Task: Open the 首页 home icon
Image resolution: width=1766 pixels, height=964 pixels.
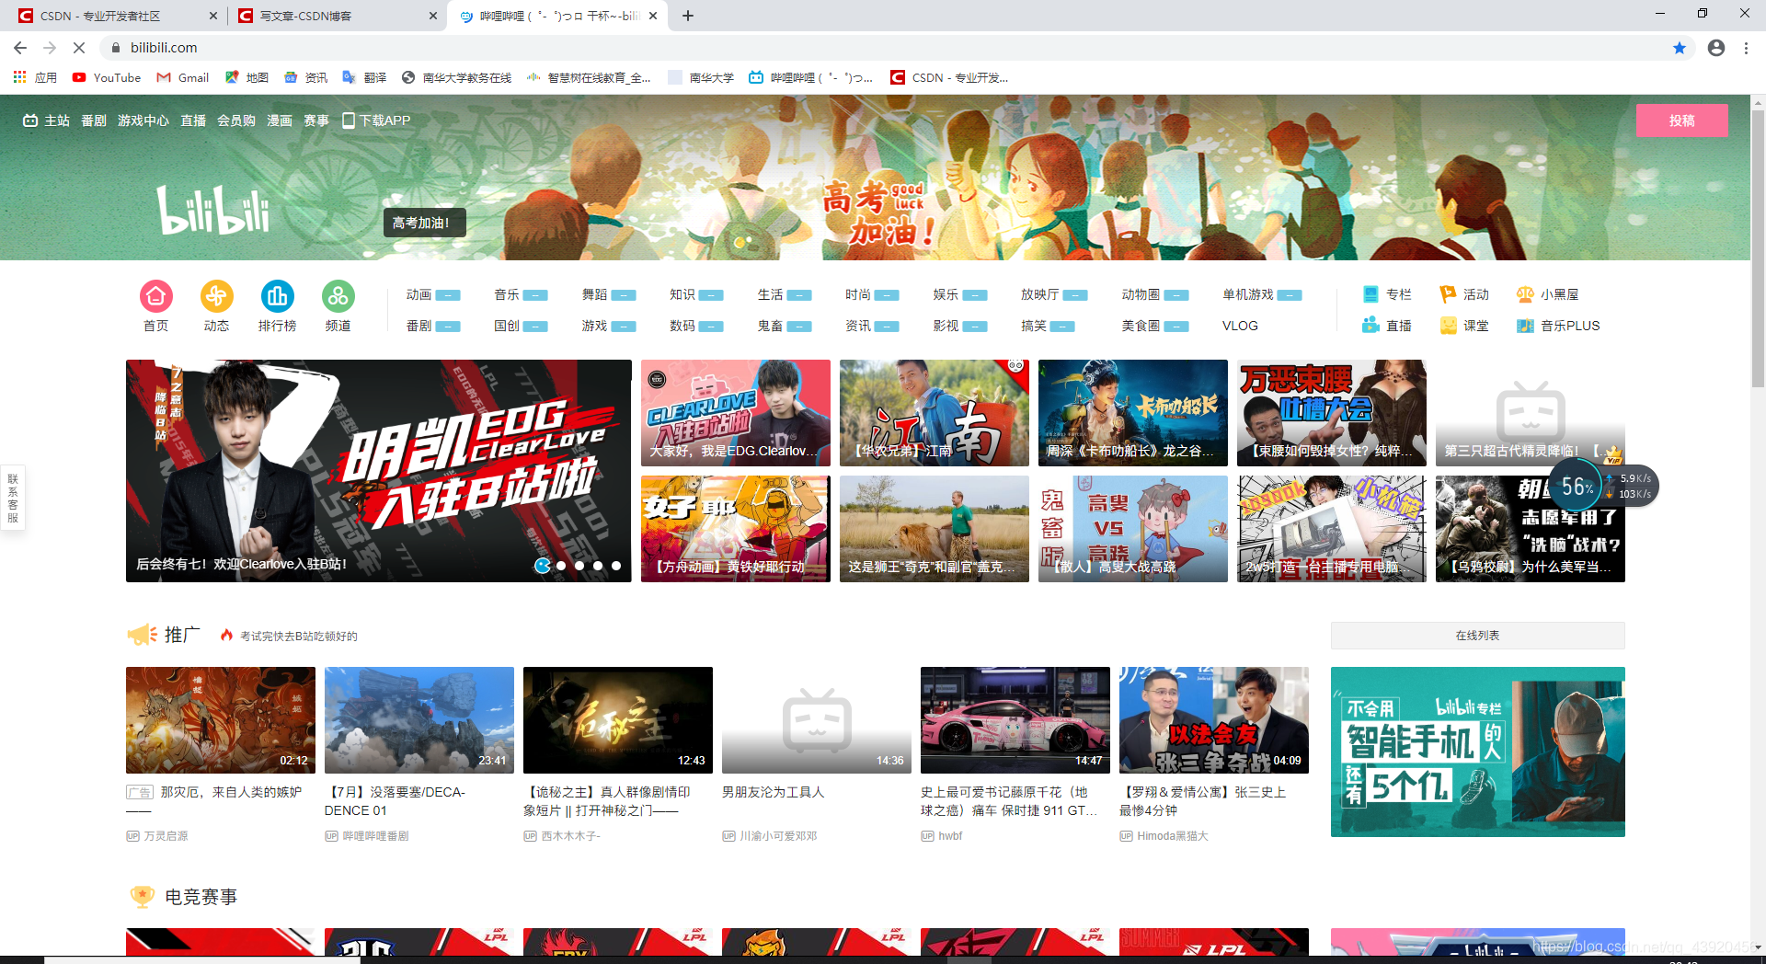Action: click(155, 296)
